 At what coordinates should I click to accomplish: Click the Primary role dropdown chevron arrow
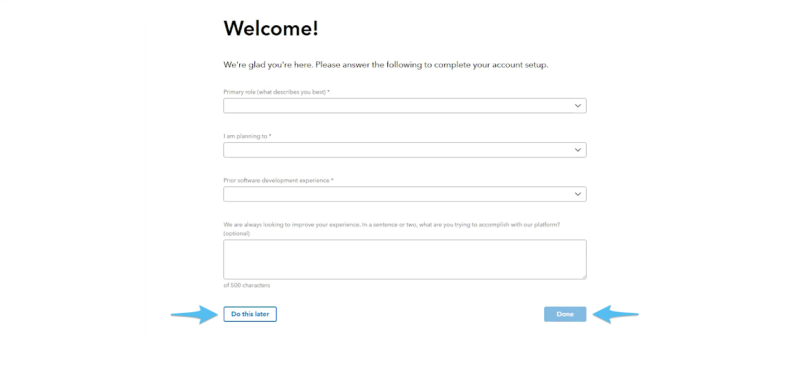578,106
